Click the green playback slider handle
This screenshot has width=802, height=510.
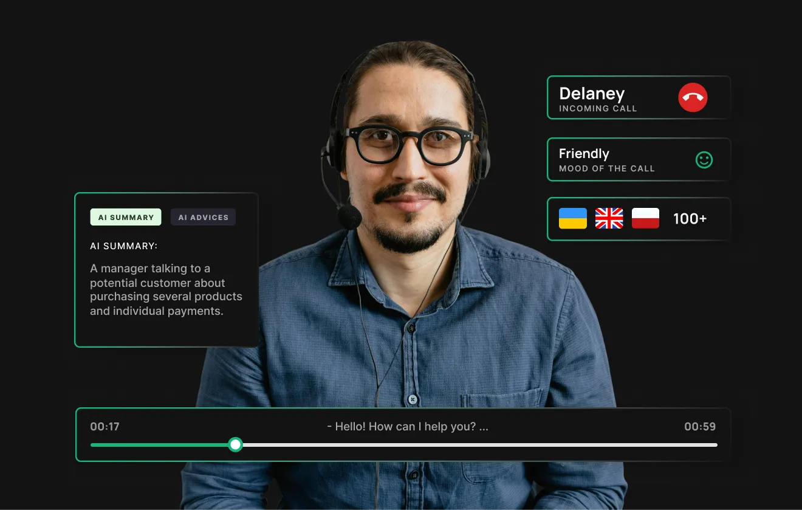(x=235, y=445)
